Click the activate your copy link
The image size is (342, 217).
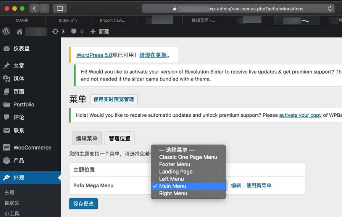point(300,115)
